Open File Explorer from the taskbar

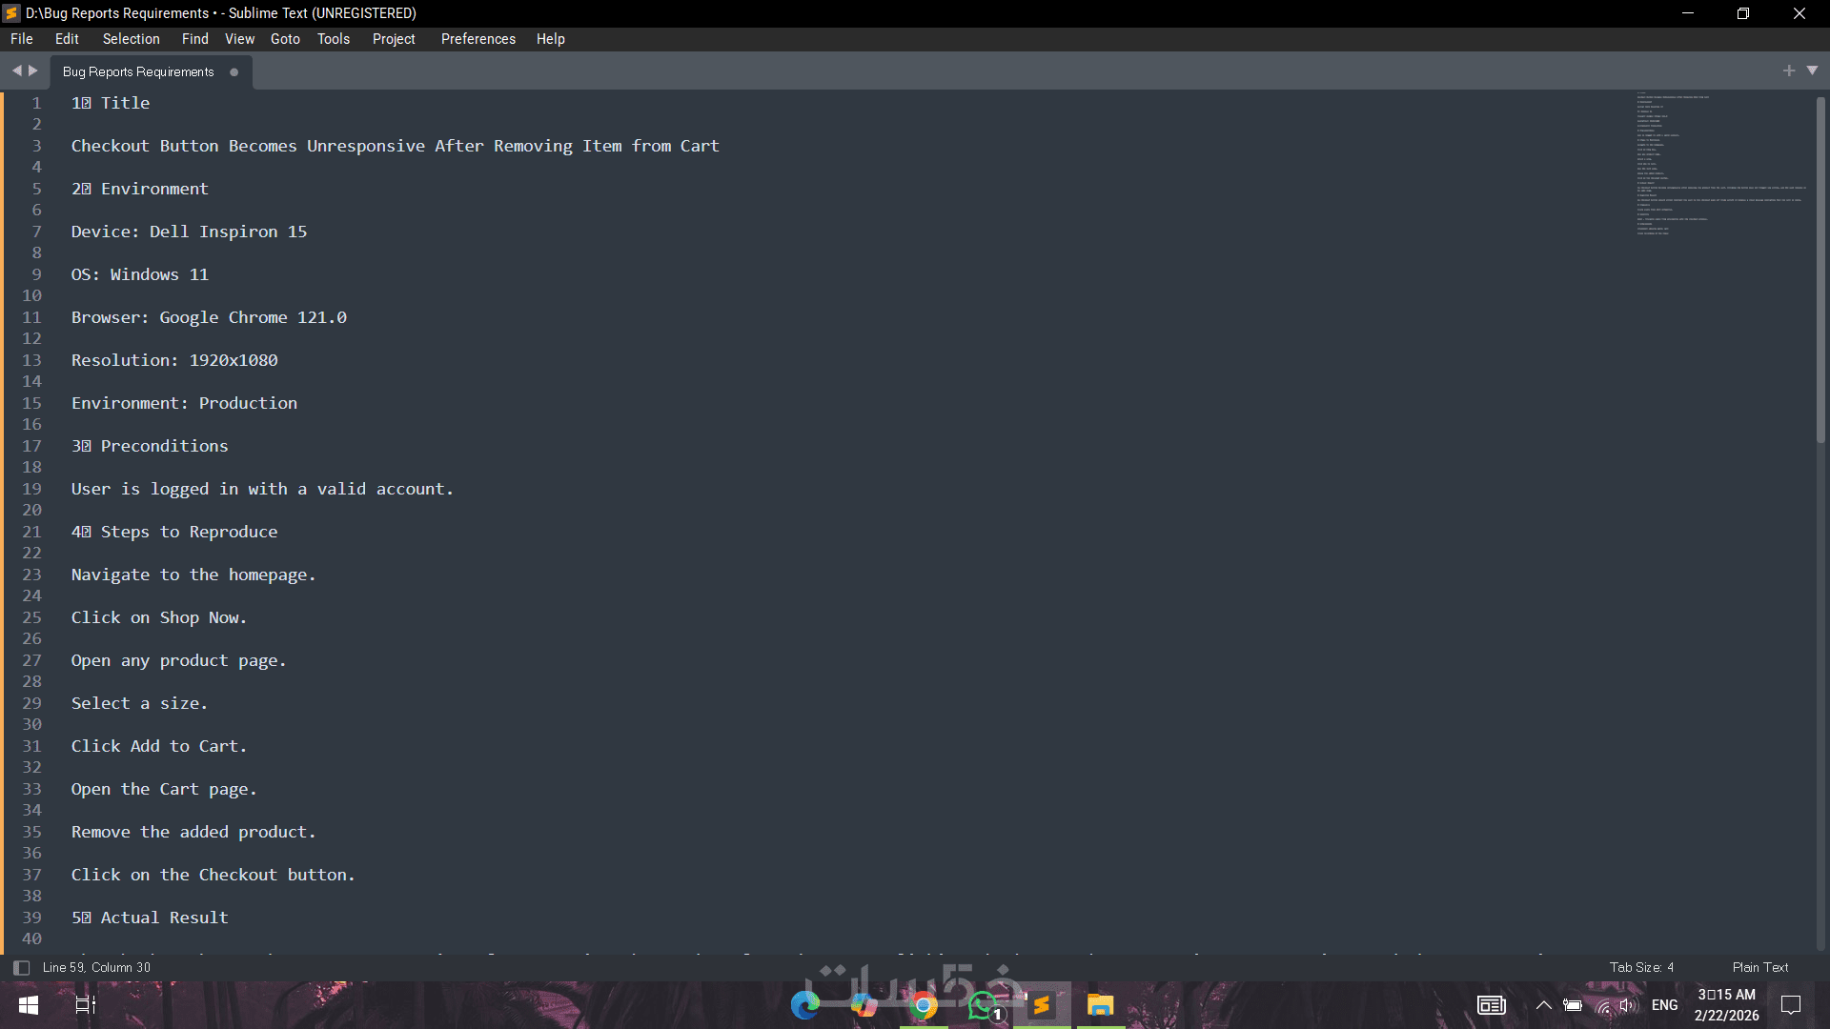[1100, 1005]
